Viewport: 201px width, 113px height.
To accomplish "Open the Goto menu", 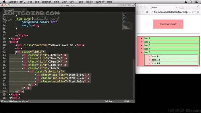I will coord(72,2).
